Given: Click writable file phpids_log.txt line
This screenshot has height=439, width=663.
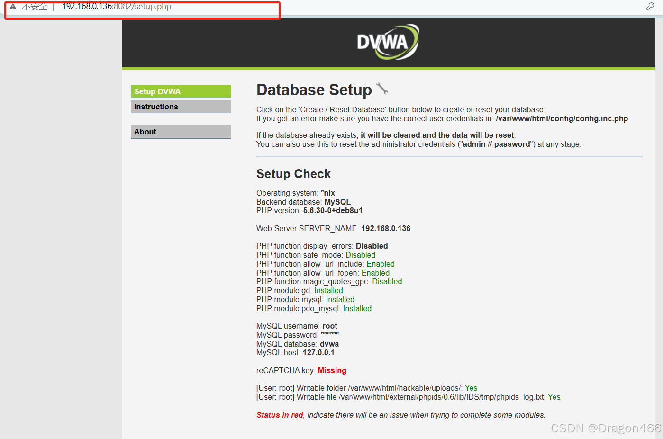Looking at the screenshot, I should pos(408,397).
